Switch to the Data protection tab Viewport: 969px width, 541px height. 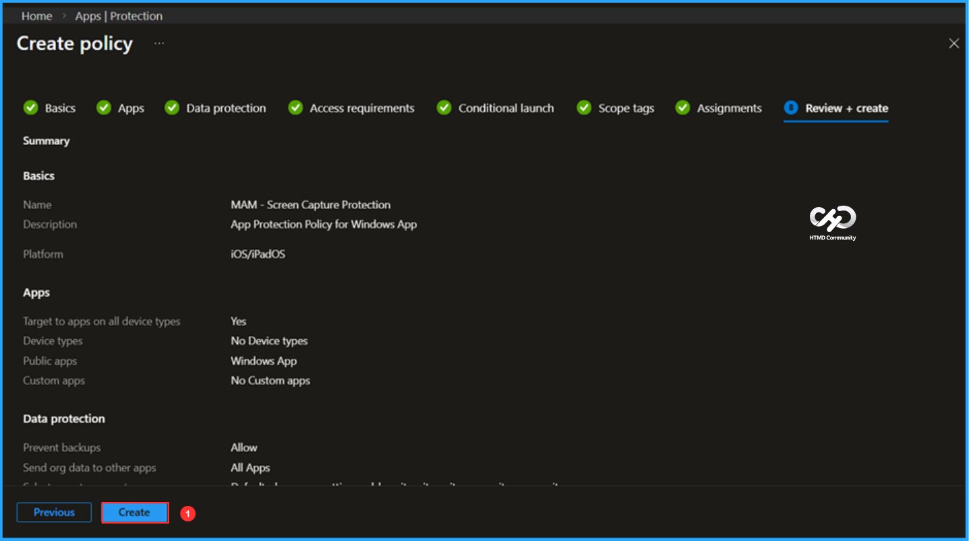pyautogui.click(x=226, y=108)
